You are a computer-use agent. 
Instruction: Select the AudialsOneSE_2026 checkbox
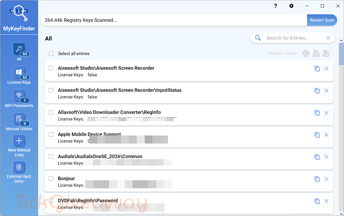pyautogui.click(x=51, y=157)
